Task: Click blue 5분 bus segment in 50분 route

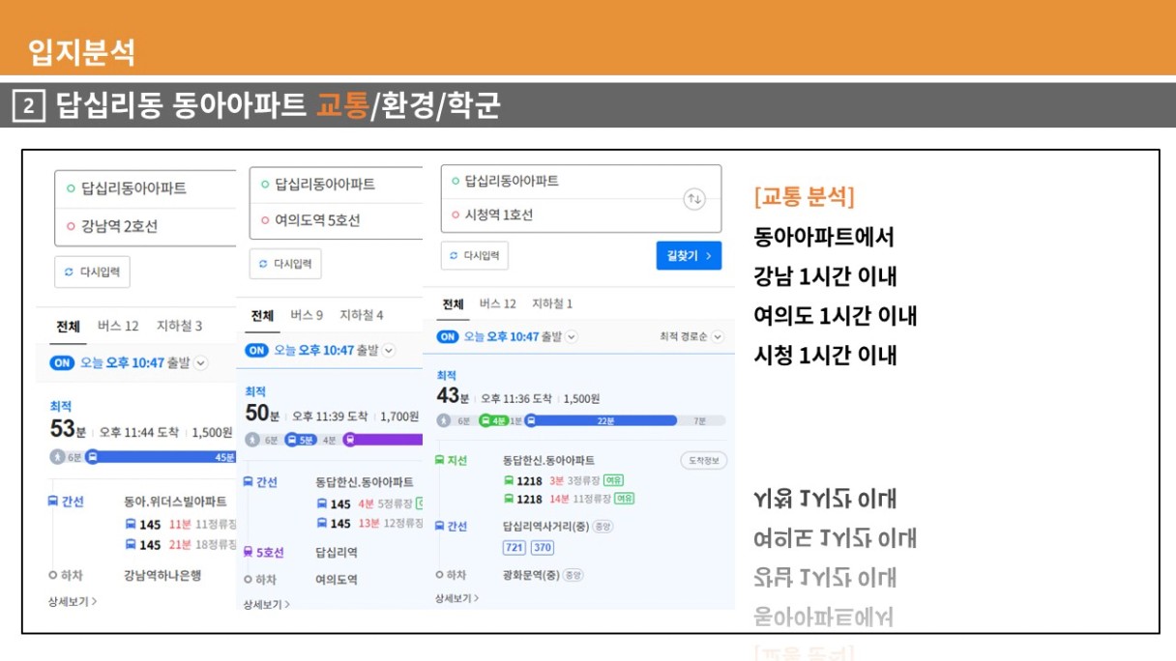Action: click(x=301, y=440)
